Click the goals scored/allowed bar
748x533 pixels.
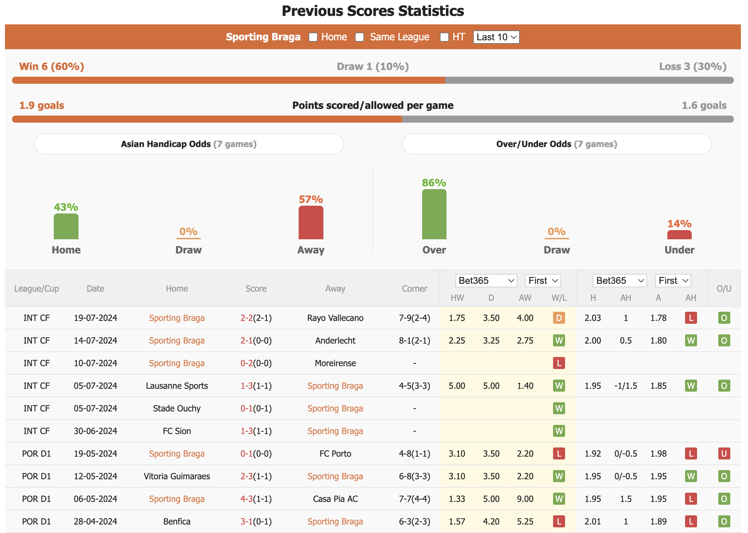click(373, 119)
